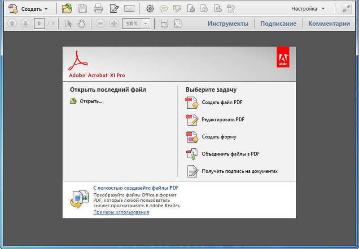Click the Создать файл PDF icon
Screen dimensions: 359x249
coord(192,102)
